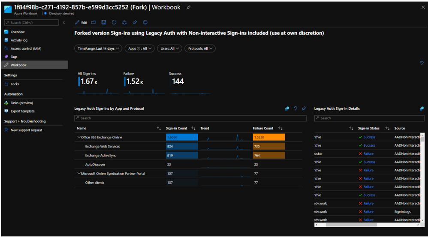Image resolution: width=428 pixels, height=237 pixels.
Task: Pin the Legacy Auth Sign-ins by App grid
Action: click(x=304, y=108)
